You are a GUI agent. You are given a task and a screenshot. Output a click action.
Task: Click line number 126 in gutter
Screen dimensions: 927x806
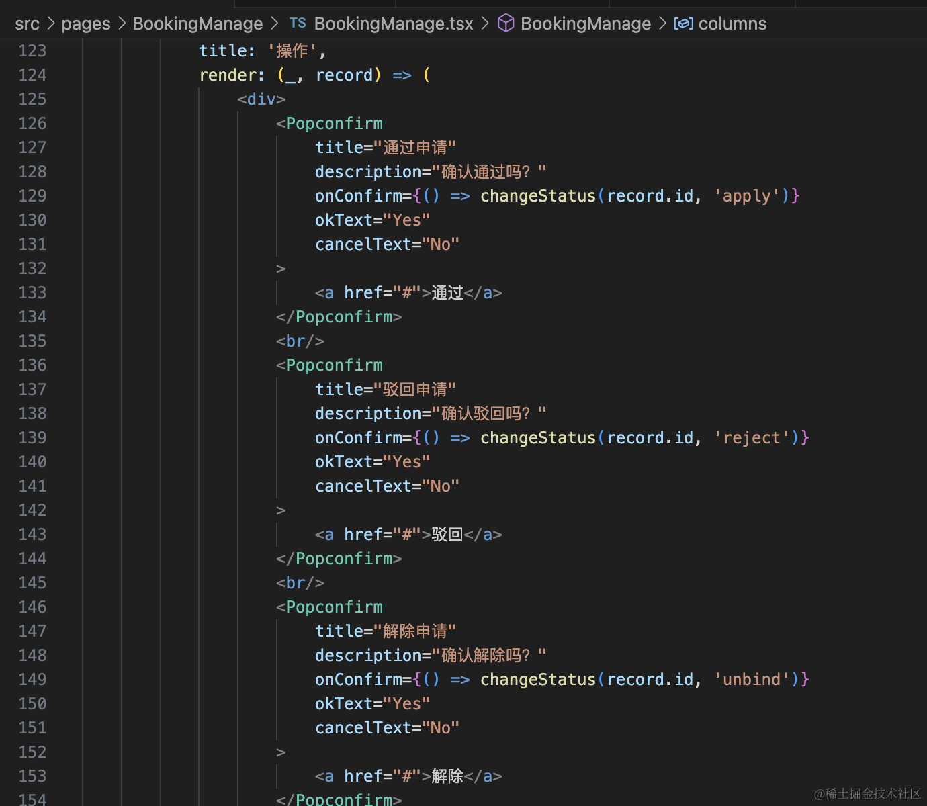point(32,124)
